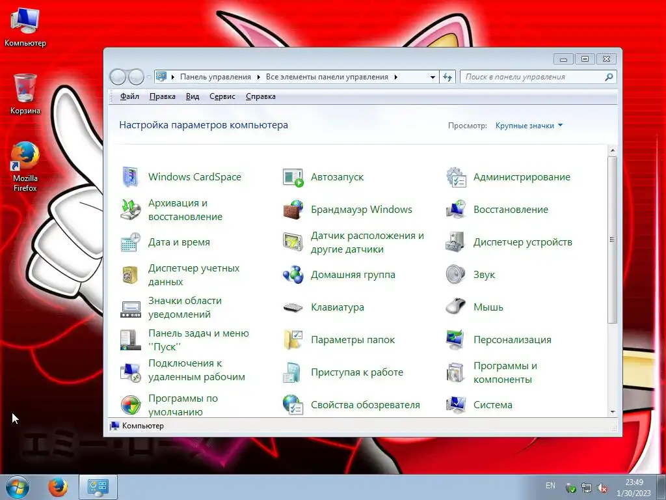Expand the root arrow before Панель управления
Viewport: 666px width, 500px height.
pyautogui.click(x=172, y=77)
